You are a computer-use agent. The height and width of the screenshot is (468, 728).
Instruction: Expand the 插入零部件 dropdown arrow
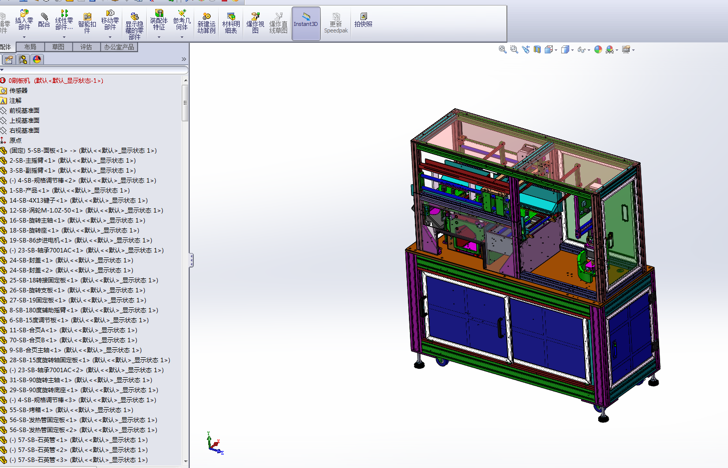click(24, 37)
